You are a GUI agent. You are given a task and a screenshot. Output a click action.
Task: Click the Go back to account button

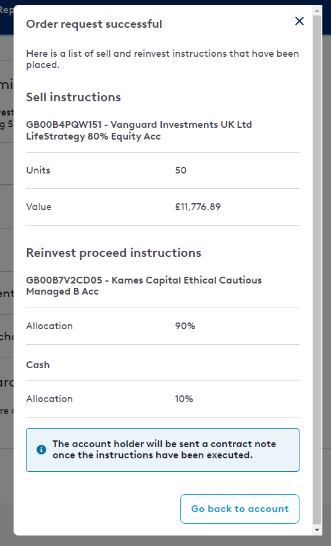click(x=240, y=509)
